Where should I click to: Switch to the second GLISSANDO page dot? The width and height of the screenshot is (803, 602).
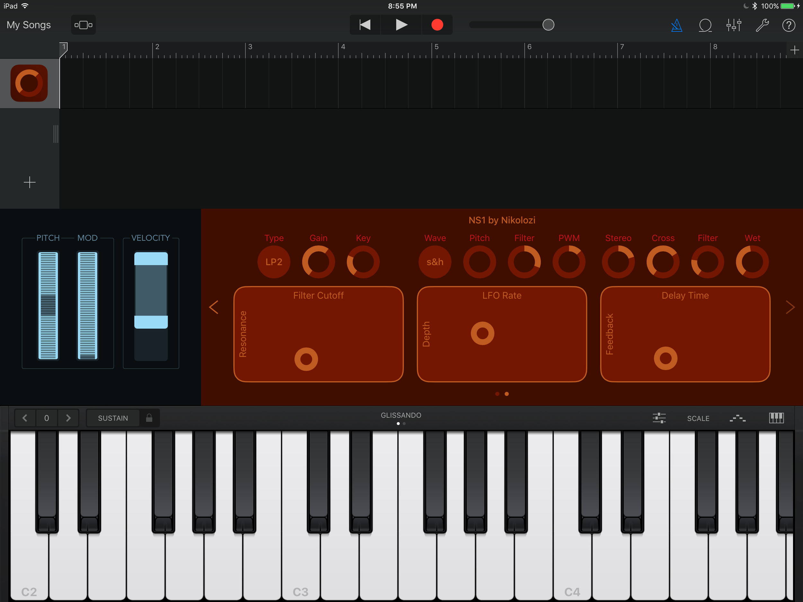point(404,423)
